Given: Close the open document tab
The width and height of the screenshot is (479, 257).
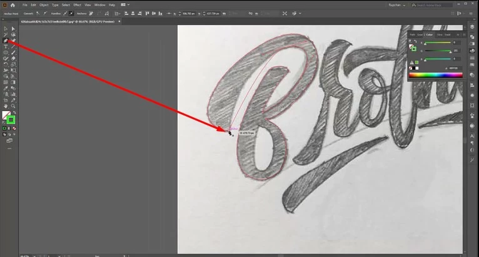Looking at the screenshot, I should 119,22.
